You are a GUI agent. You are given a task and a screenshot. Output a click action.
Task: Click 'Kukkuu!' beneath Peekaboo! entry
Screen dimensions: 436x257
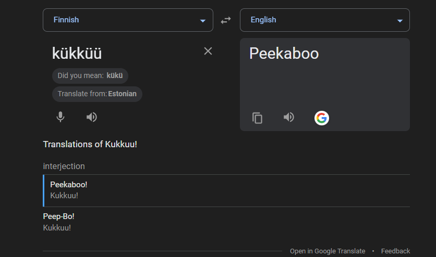pyautogui.click(x=64, y=196)
